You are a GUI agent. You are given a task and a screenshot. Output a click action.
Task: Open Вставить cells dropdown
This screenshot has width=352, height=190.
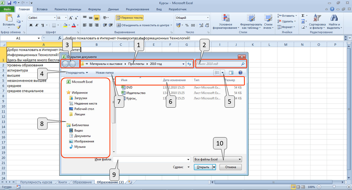click(287, 16)
